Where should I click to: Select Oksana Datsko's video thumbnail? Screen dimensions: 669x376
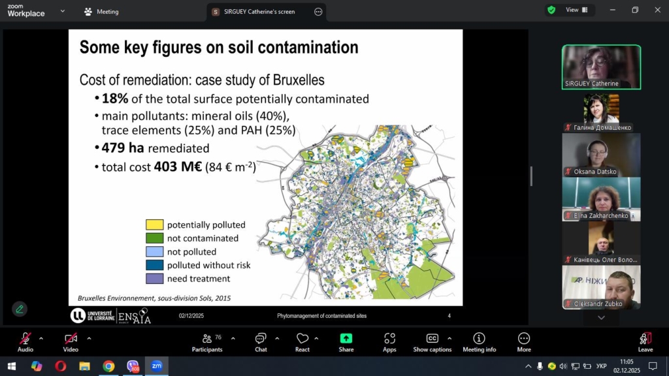coord(601,155)
